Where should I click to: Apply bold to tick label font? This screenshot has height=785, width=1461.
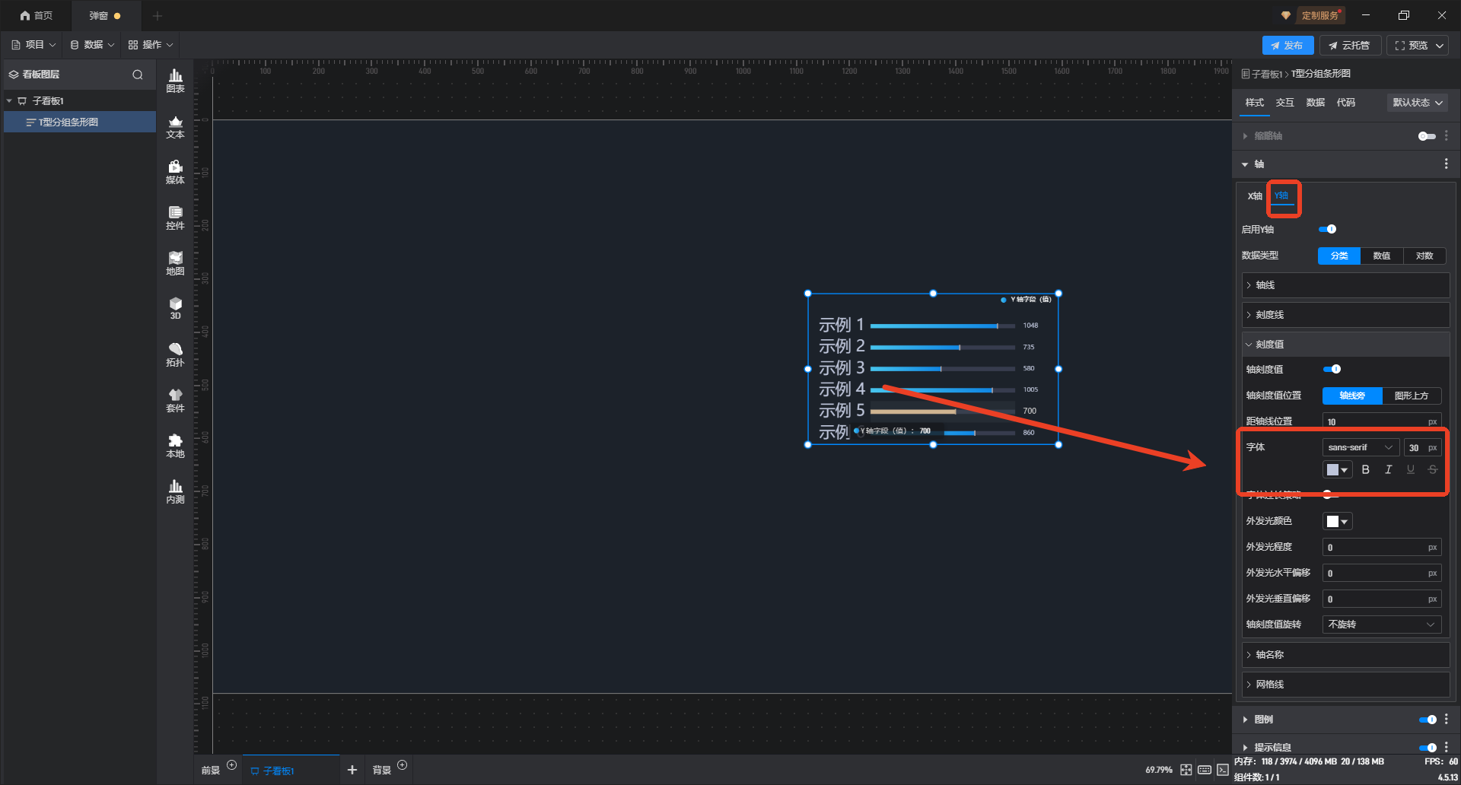tap(1365, 470)
